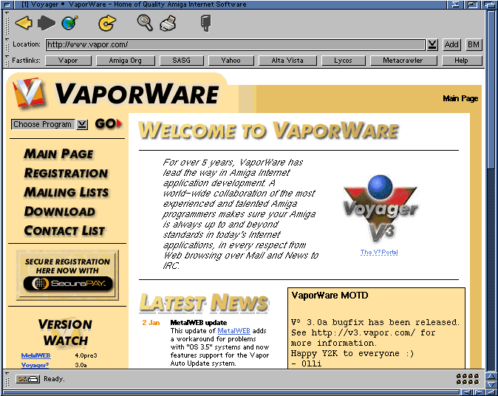Click the Voyager V3 logo image

pos(381,210)
